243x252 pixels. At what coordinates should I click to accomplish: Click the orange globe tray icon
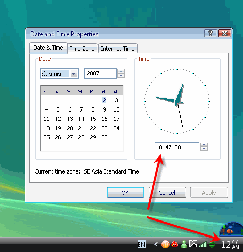(166, 244)
